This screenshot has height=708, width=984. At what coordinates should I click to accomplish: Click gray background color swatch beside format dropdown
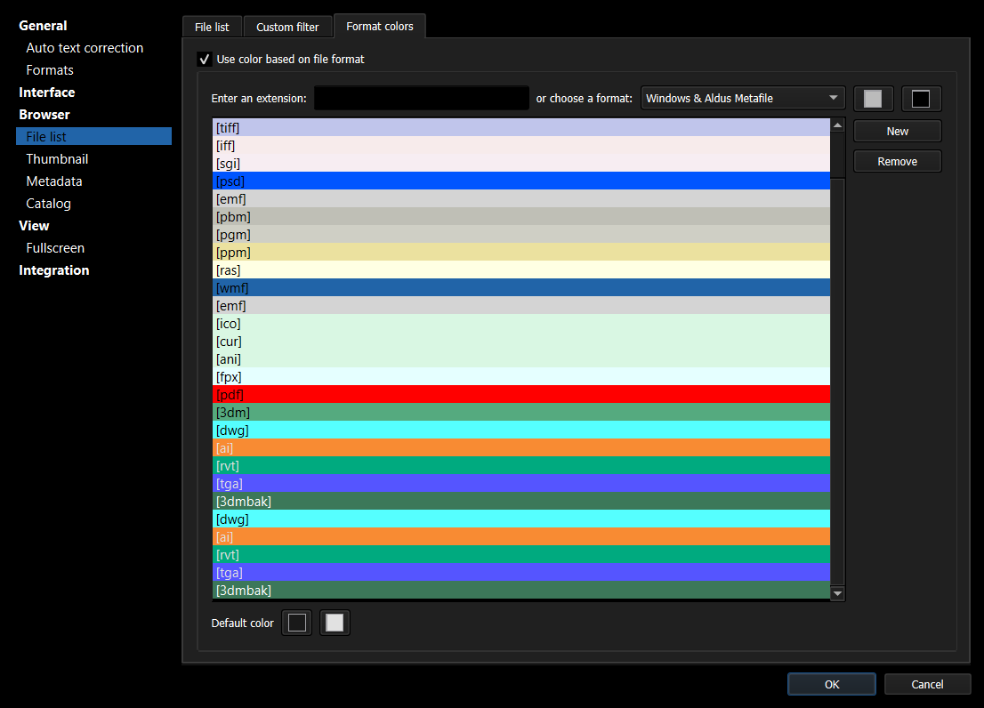point(872,99)
